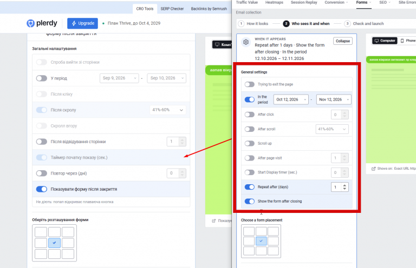416x268 pixels.
Task: Click external link icon in left window preview
Action: 214,220
